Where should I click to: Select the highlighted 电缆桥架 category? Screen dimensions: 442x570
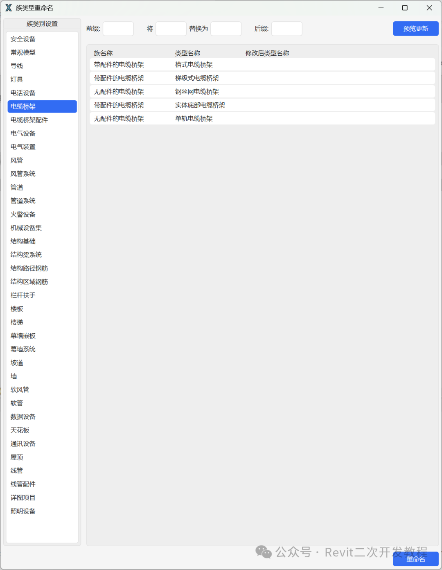pyautogui.click(x=42, y=106)
